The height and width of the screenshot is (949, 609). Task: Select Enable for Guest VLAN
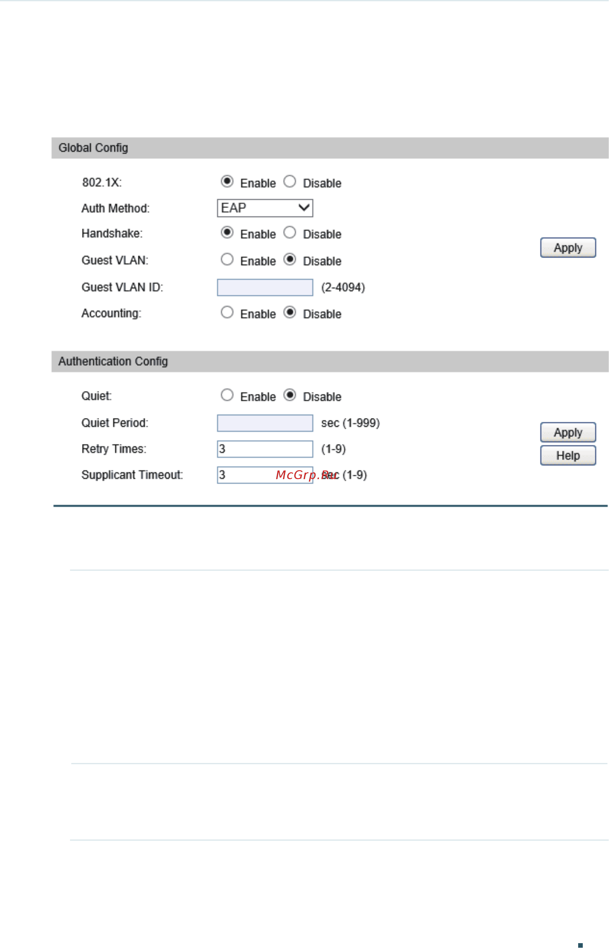227,259
